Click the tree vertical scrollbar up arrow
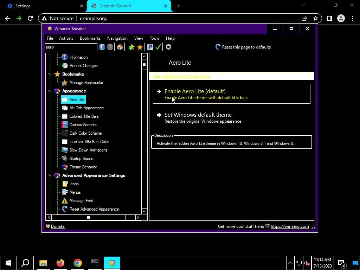This screenshot has width=360, height=270. tap(144, 56)
